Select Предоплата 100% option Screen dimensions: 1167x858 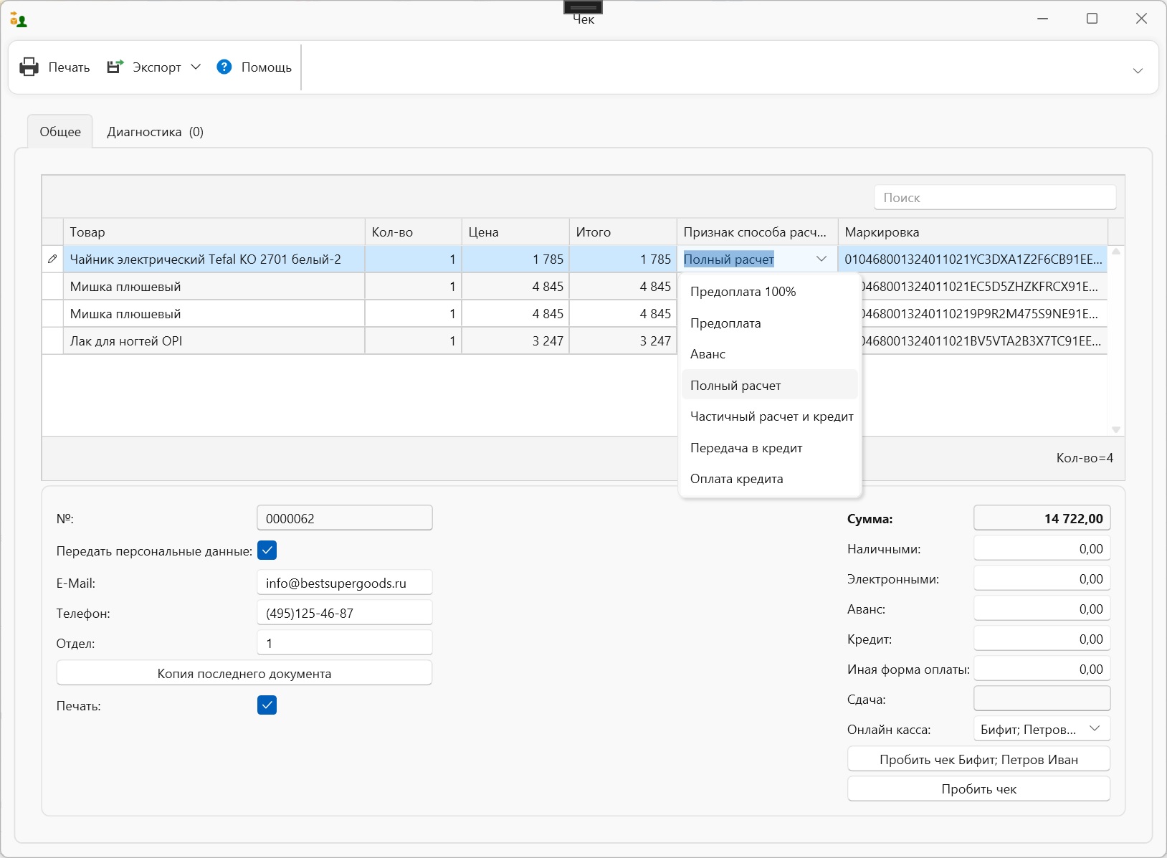[x=770, y=292]
